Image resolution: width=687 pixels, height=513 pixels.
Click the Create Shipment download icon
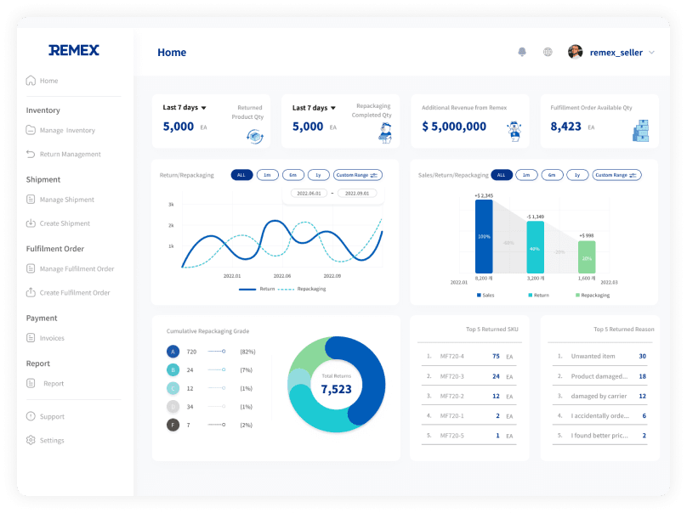[31, 223]
